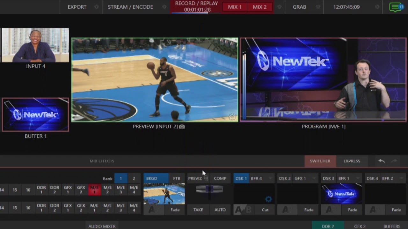The image size is (408, 229).
Task: Click the T-bar transition slider
Action: pyautogui.click(x=209, y=189)
